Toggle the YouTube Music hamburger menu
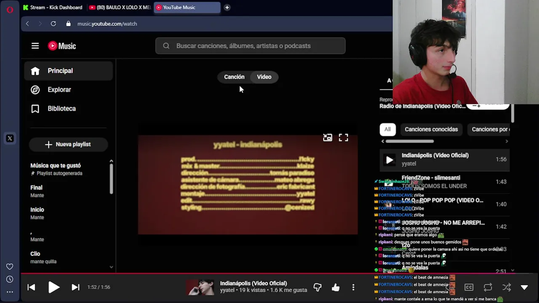Image resolution: width=539 pixels, height=303 pixels. coord(35,46)
